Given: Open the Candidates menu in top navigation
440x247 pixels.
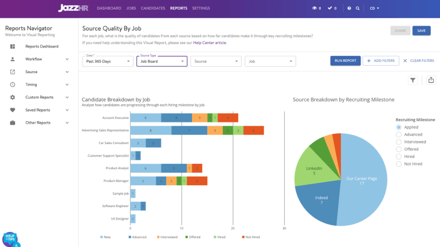Looking at the screenshot, I should [x=152, y=9].
